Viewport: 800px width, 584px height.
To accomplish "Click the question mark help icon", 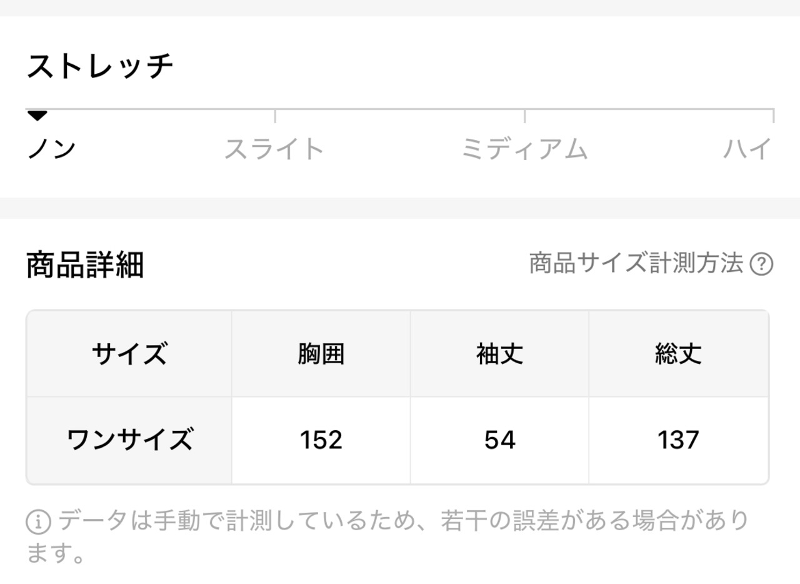I will coord(761,264).
